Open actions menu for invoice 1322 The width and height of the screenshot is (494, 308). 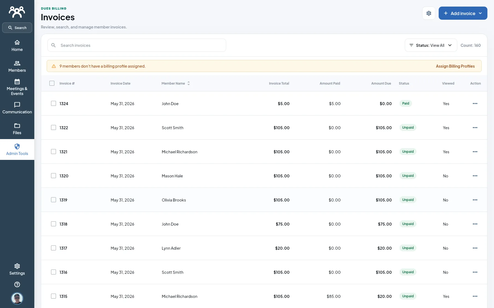point(475,128)
